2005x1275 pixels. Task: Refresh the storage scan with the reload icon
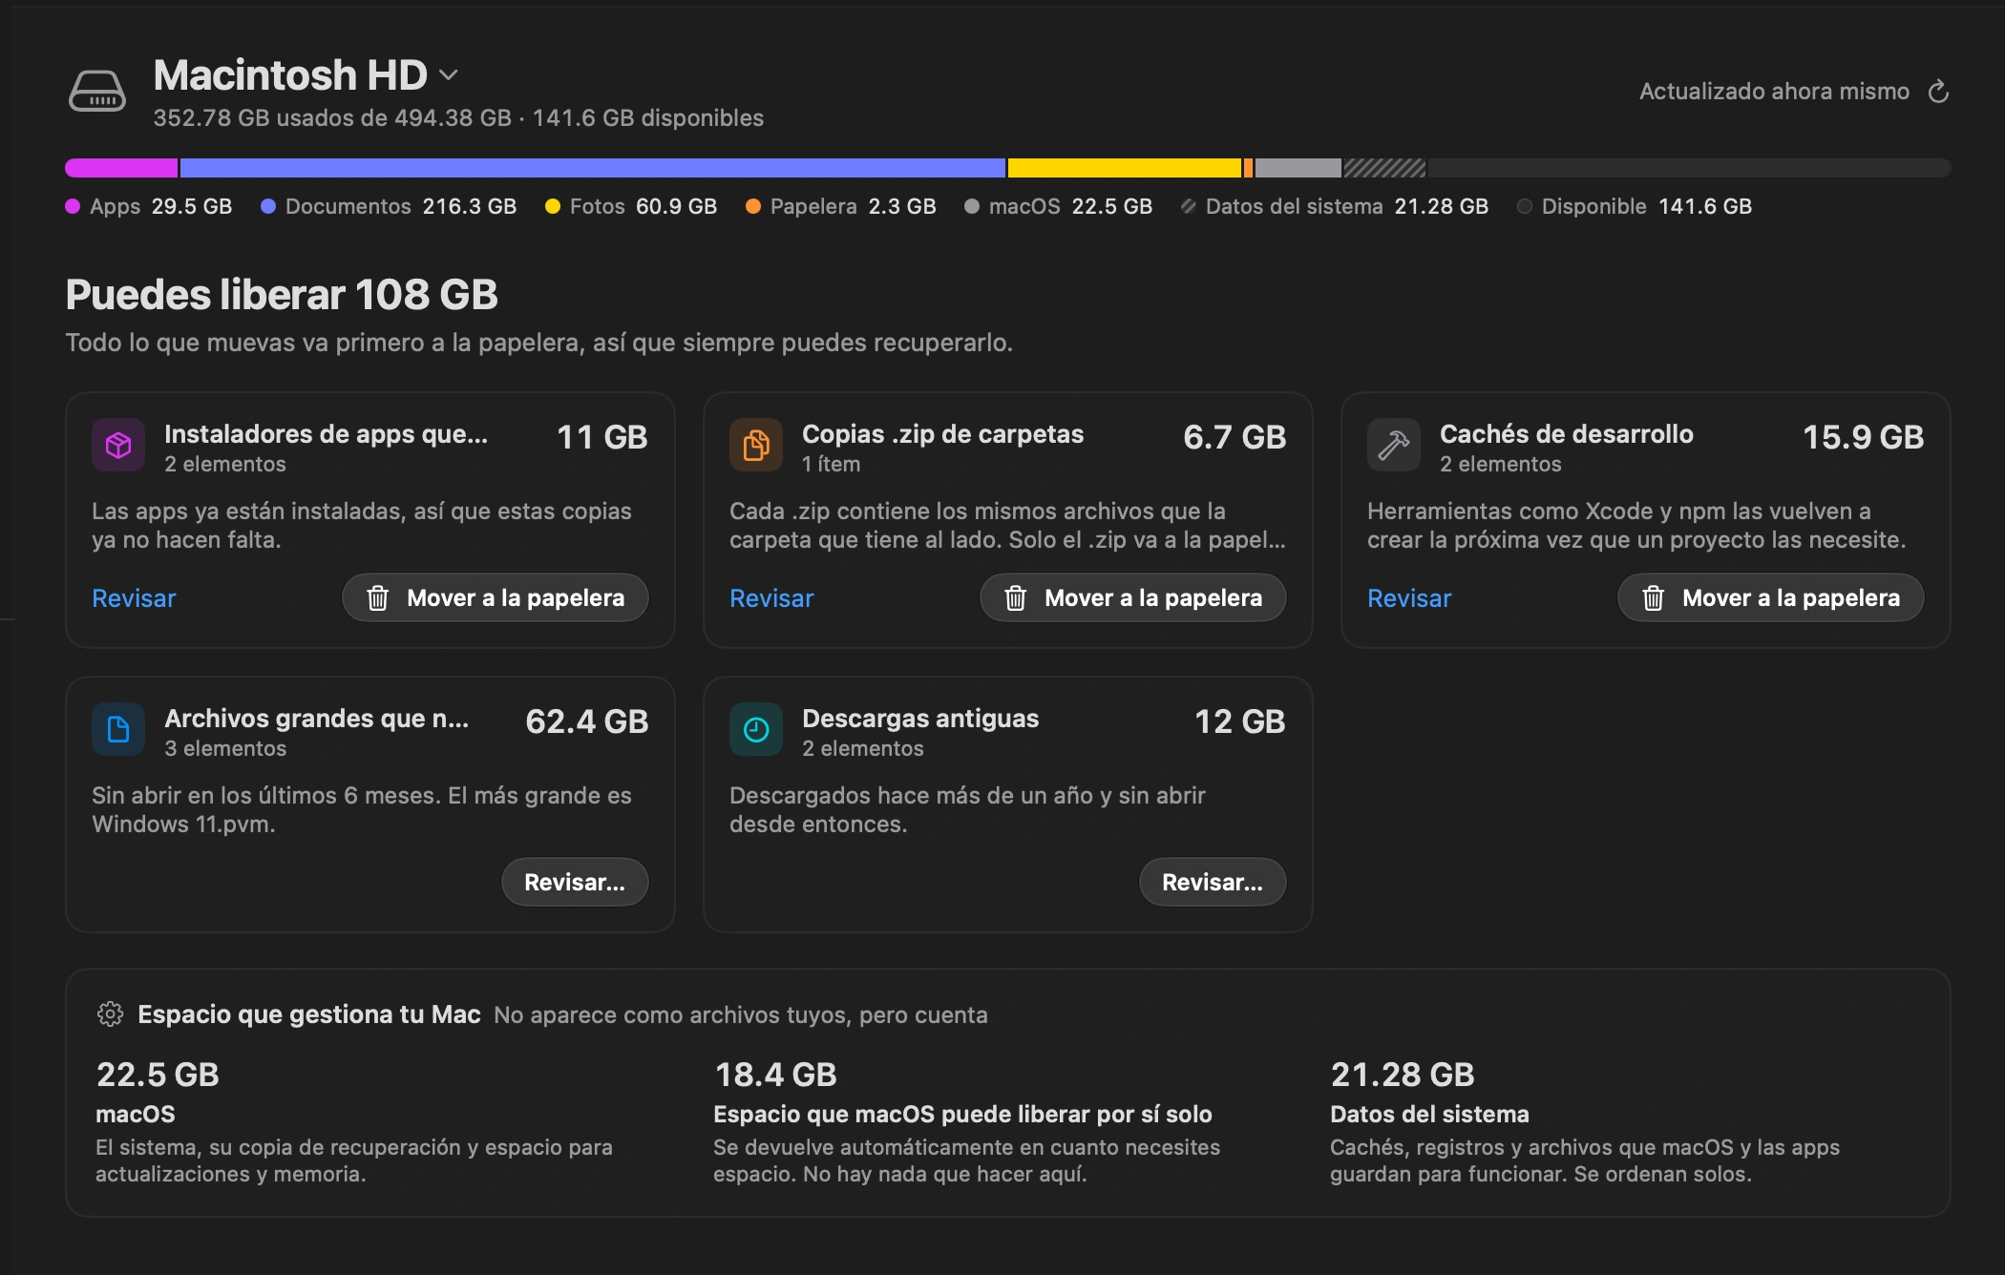pyautogui.click(x=1938, y=92)
